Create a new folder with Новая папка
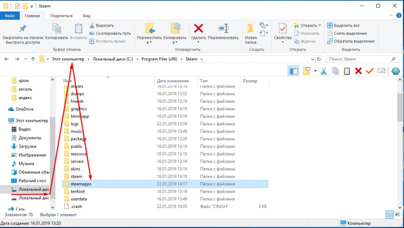 click(x=250, y=34)
